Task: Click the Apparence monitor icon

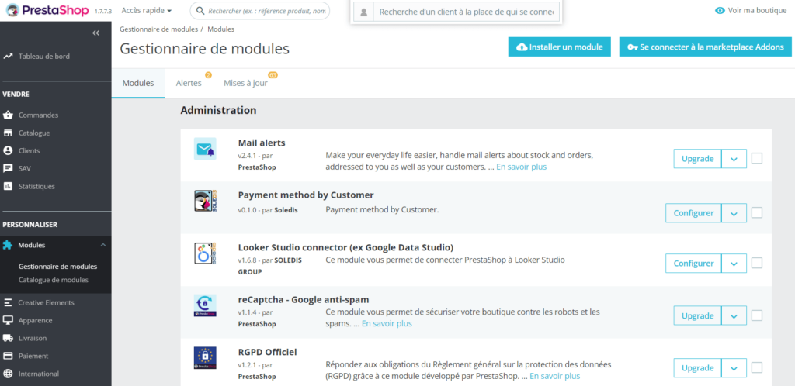Action: click(8, 320)
